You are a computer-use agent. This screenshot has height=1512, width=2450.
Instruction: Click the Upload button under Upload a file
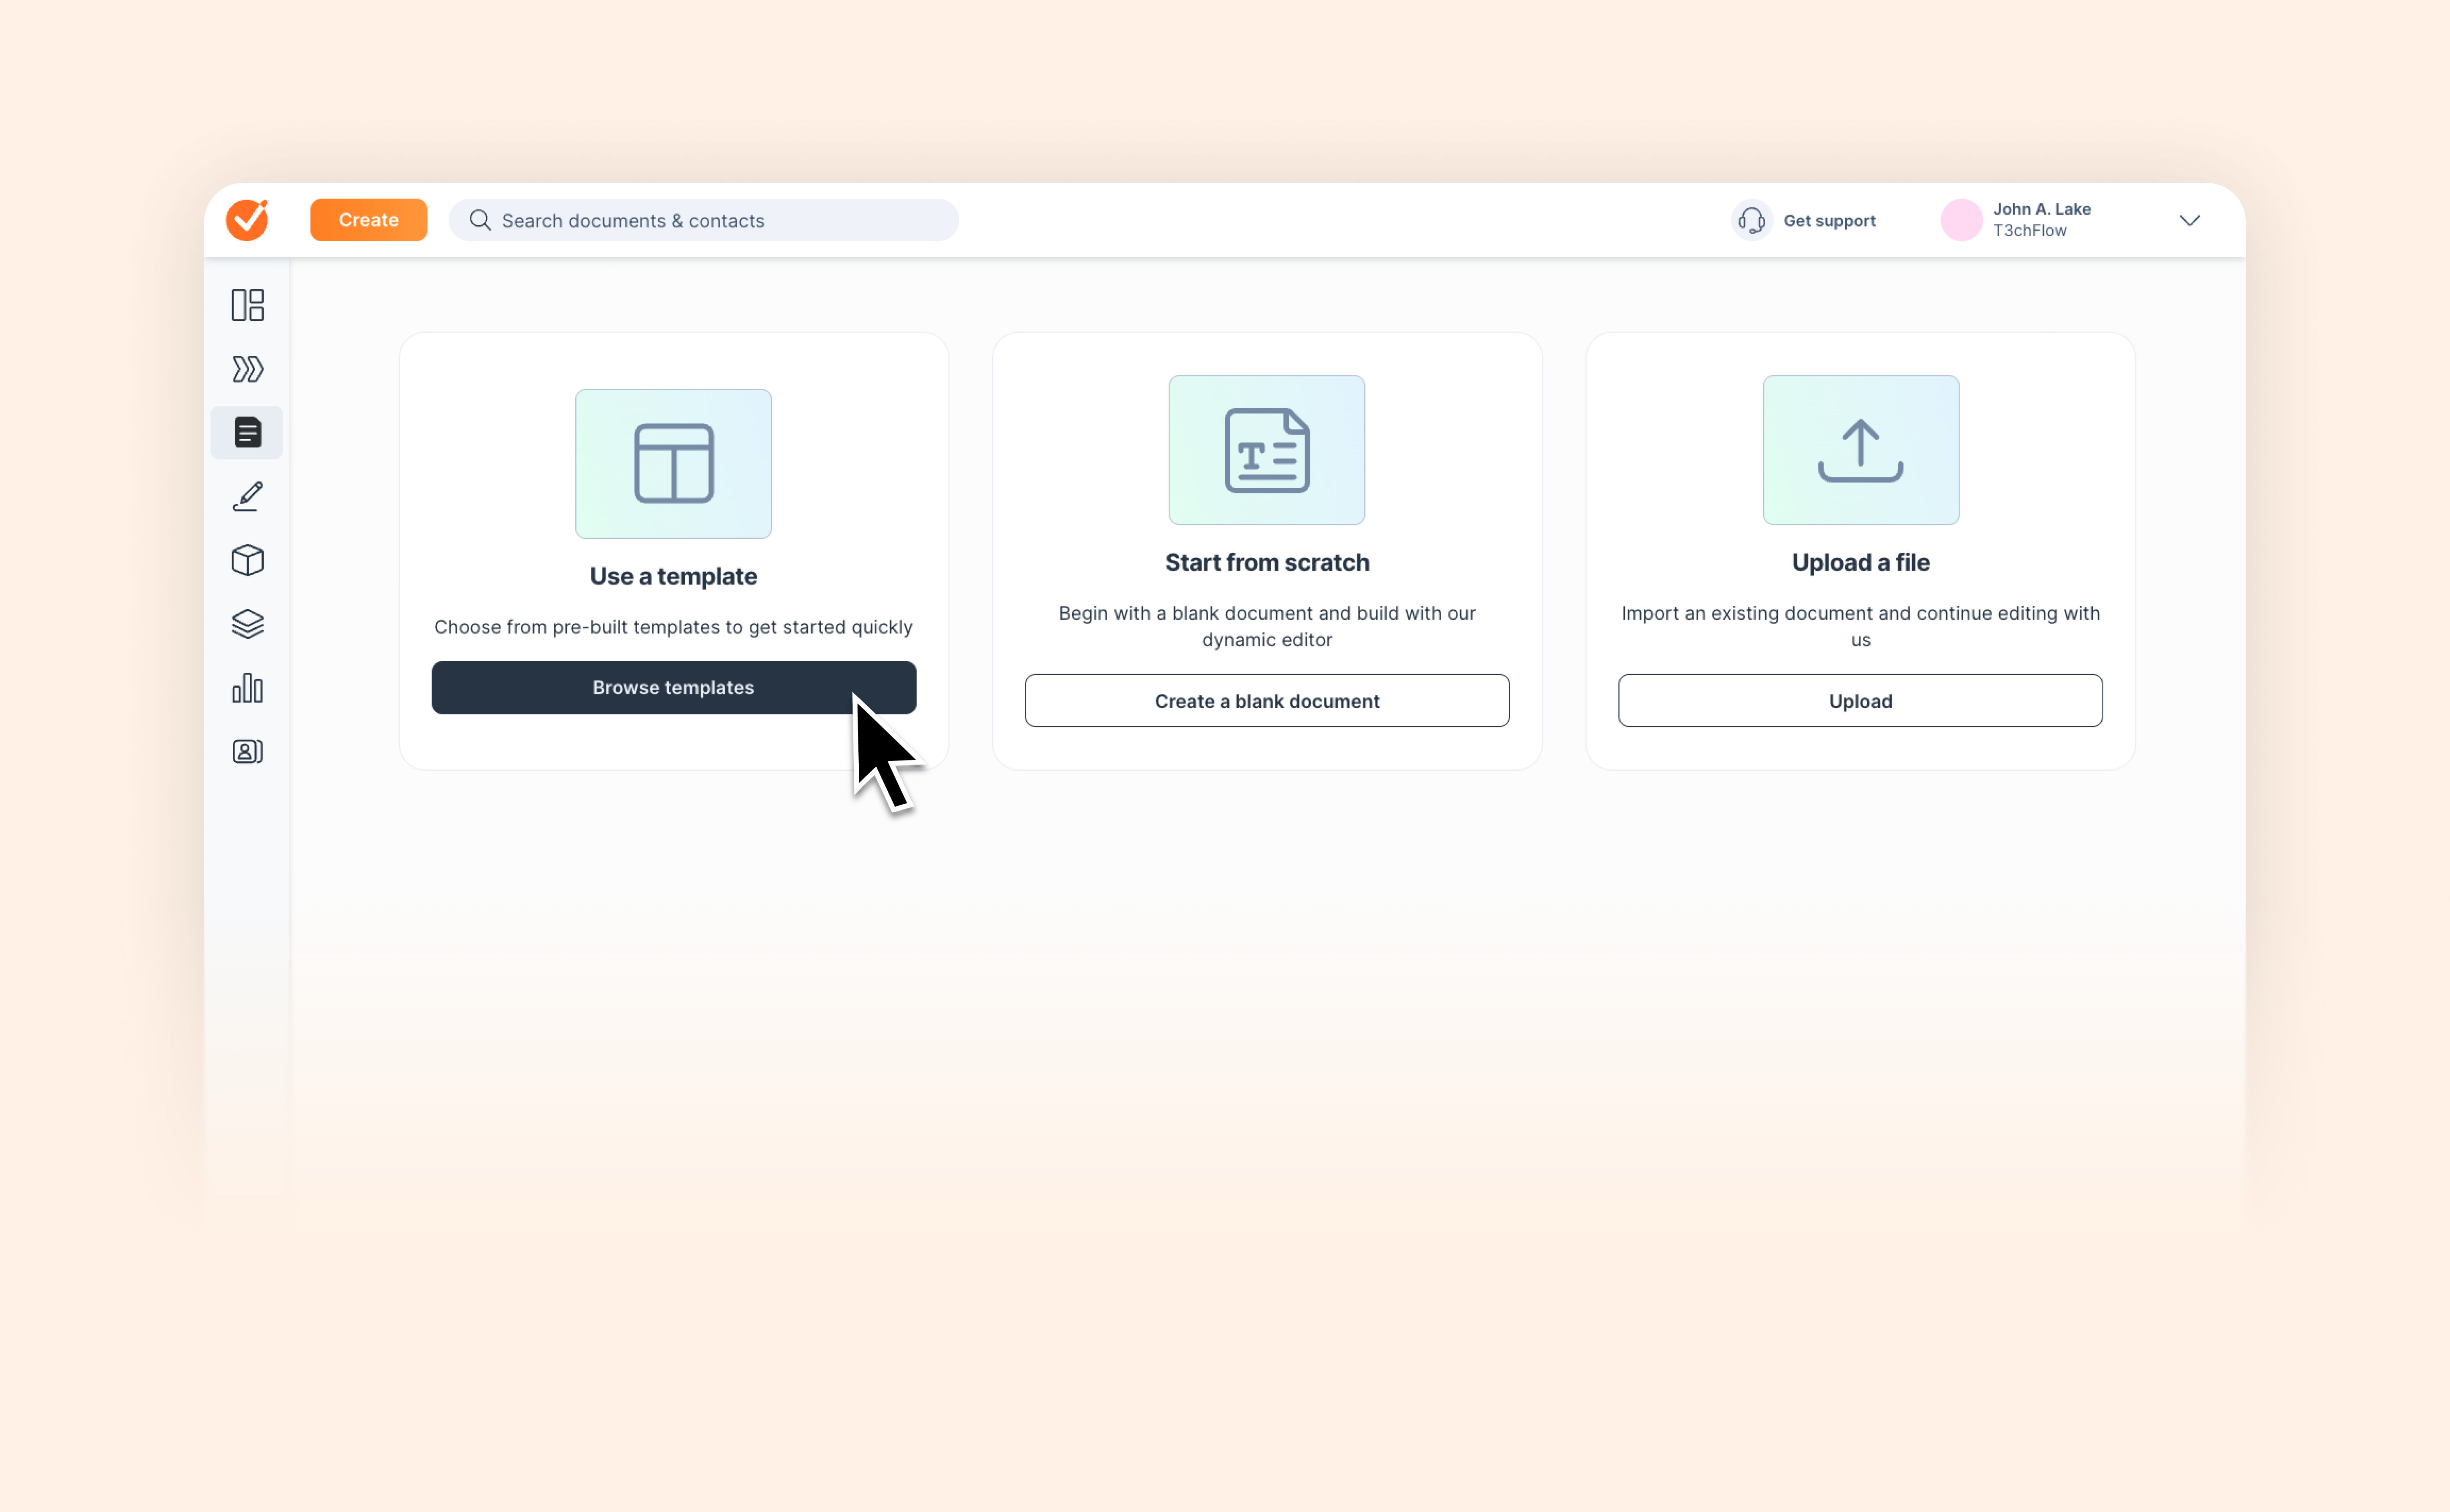pyautogui.click(x=1859, y=700)
